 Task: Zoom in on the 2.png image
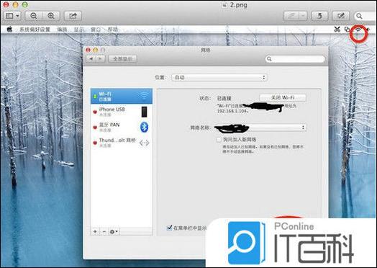[51, 16]
